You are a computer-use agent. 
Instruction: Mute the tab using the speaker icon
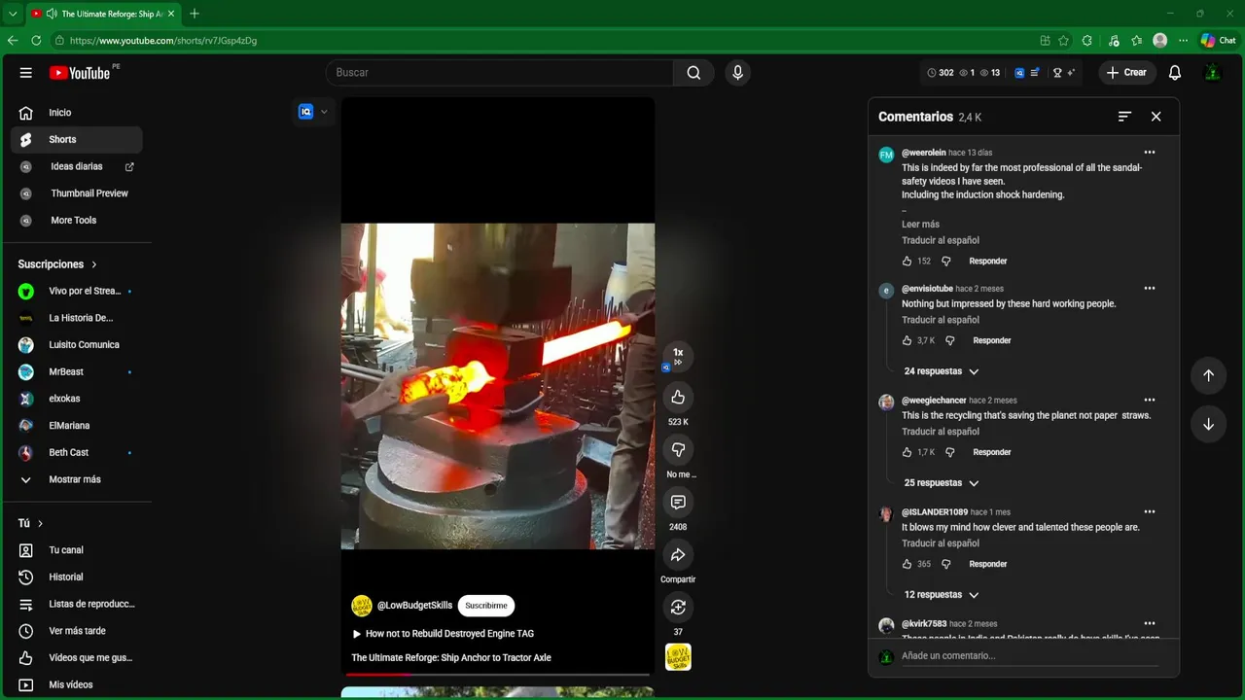click(51, 14)
